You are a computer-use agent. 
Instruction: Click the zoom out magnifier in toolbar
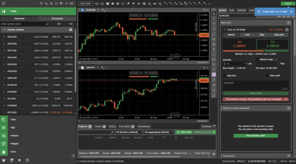(x=128, y=4)
